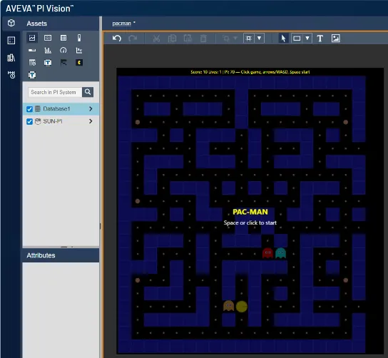
Task: Expand SUN-PI with its chevron
Action: [x=91, y=121]
